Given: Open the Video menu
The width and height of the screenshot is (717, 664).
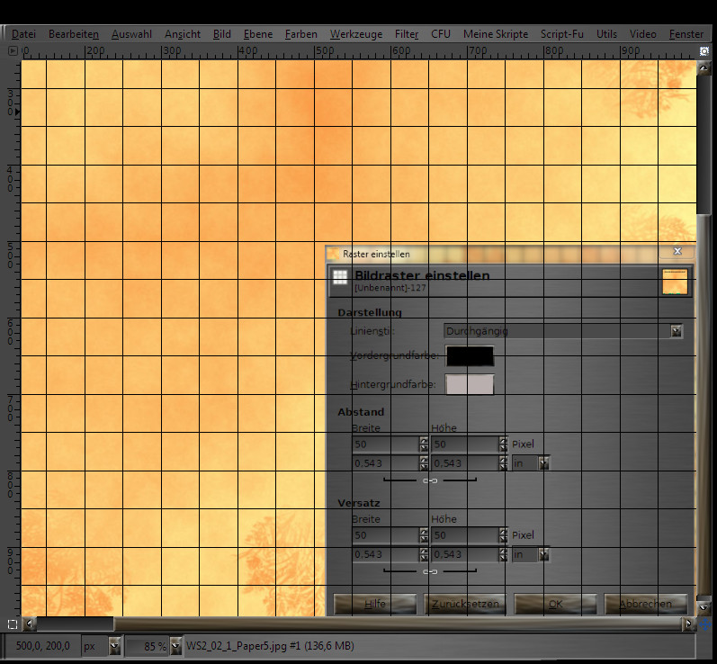Looking at the screenshot, I should click(x=642, y=34).
